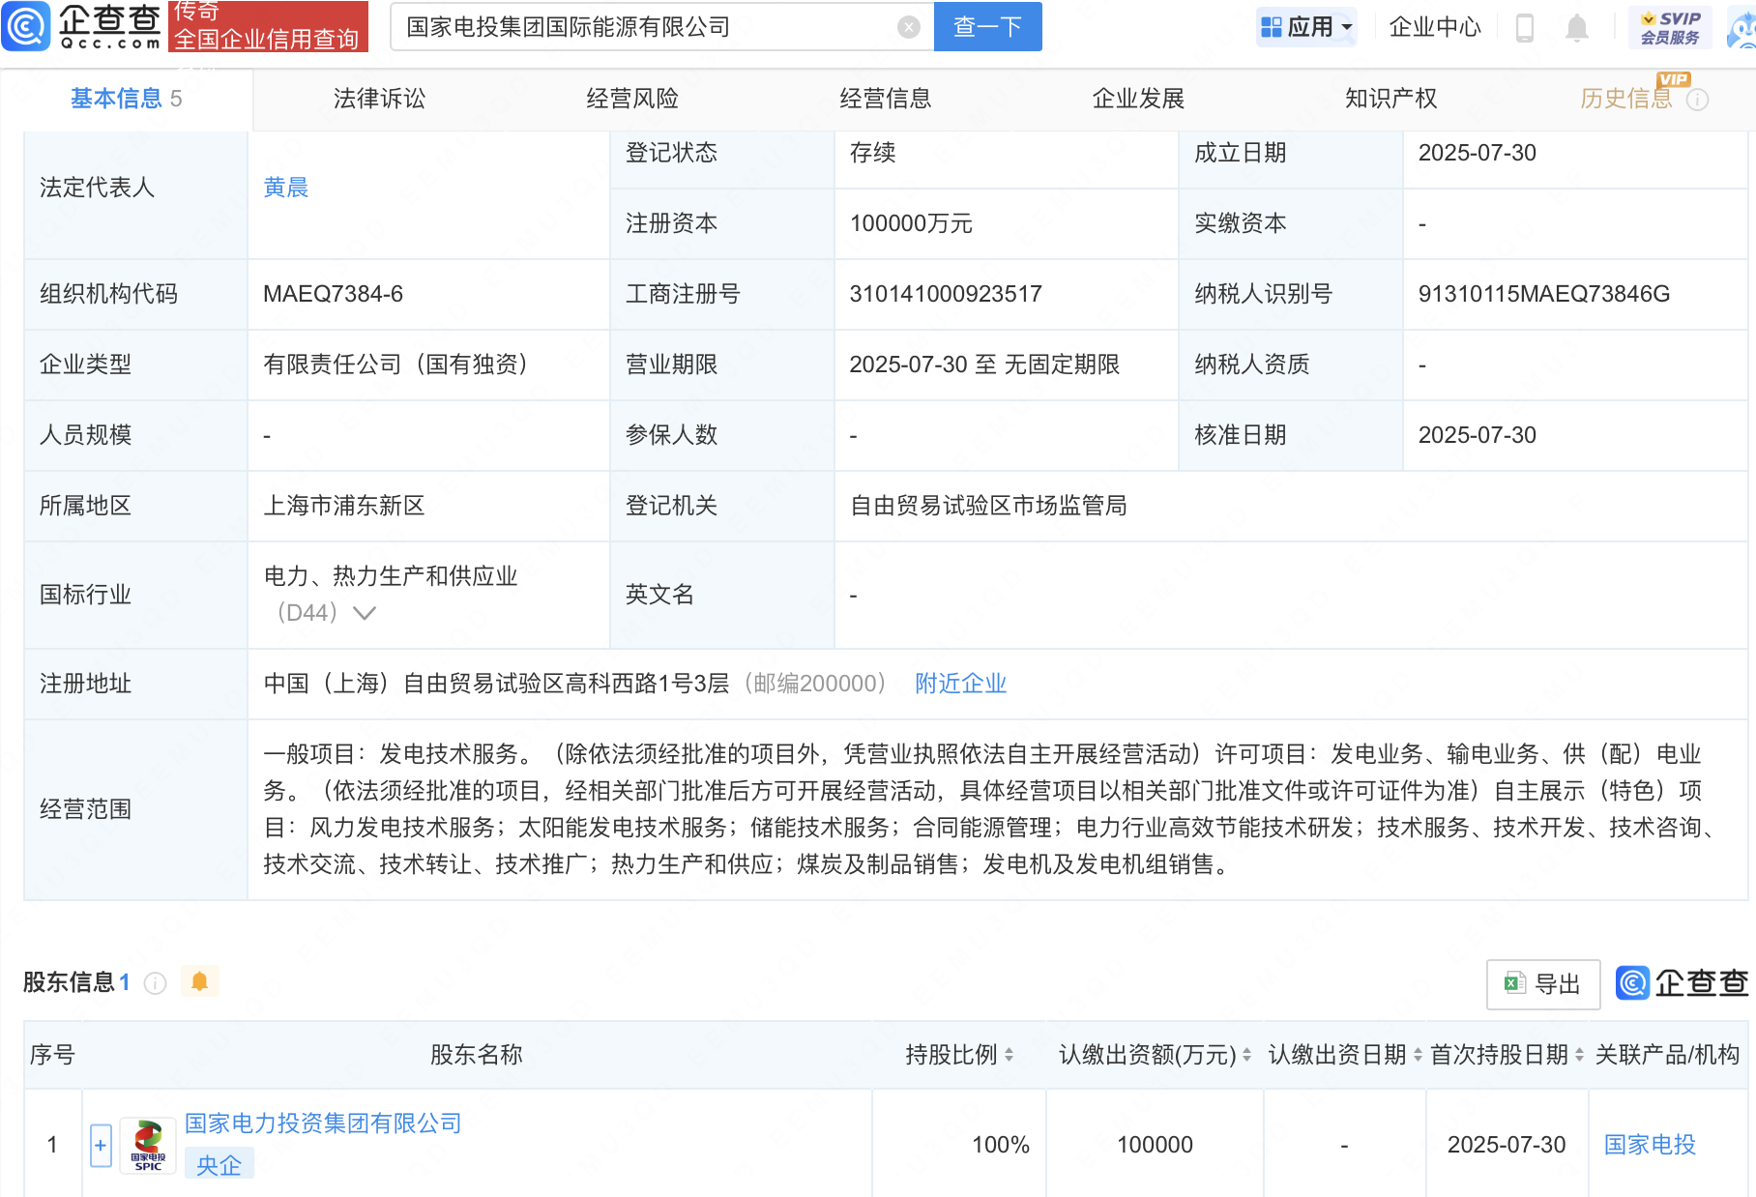Go to 知识产权 tab

click(x=1390, y=99)
